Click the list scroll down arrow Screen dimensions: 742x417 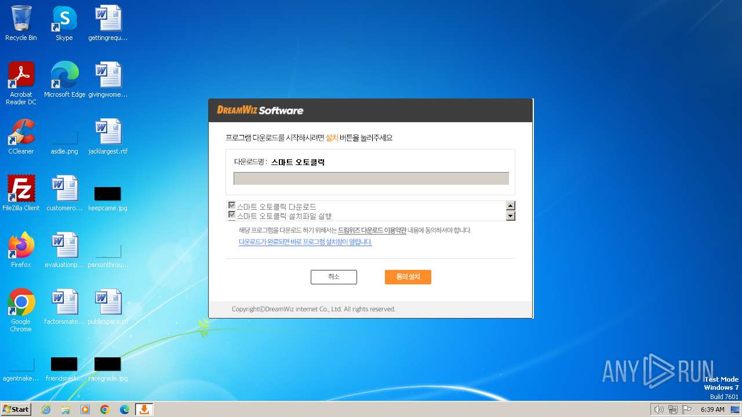(x=511, y=216)
